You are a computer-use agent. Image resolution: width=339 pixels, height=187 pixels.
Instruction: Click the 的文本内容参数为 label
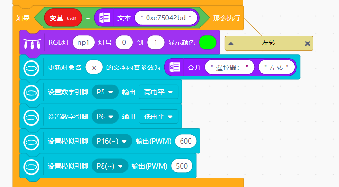point(133,68)
